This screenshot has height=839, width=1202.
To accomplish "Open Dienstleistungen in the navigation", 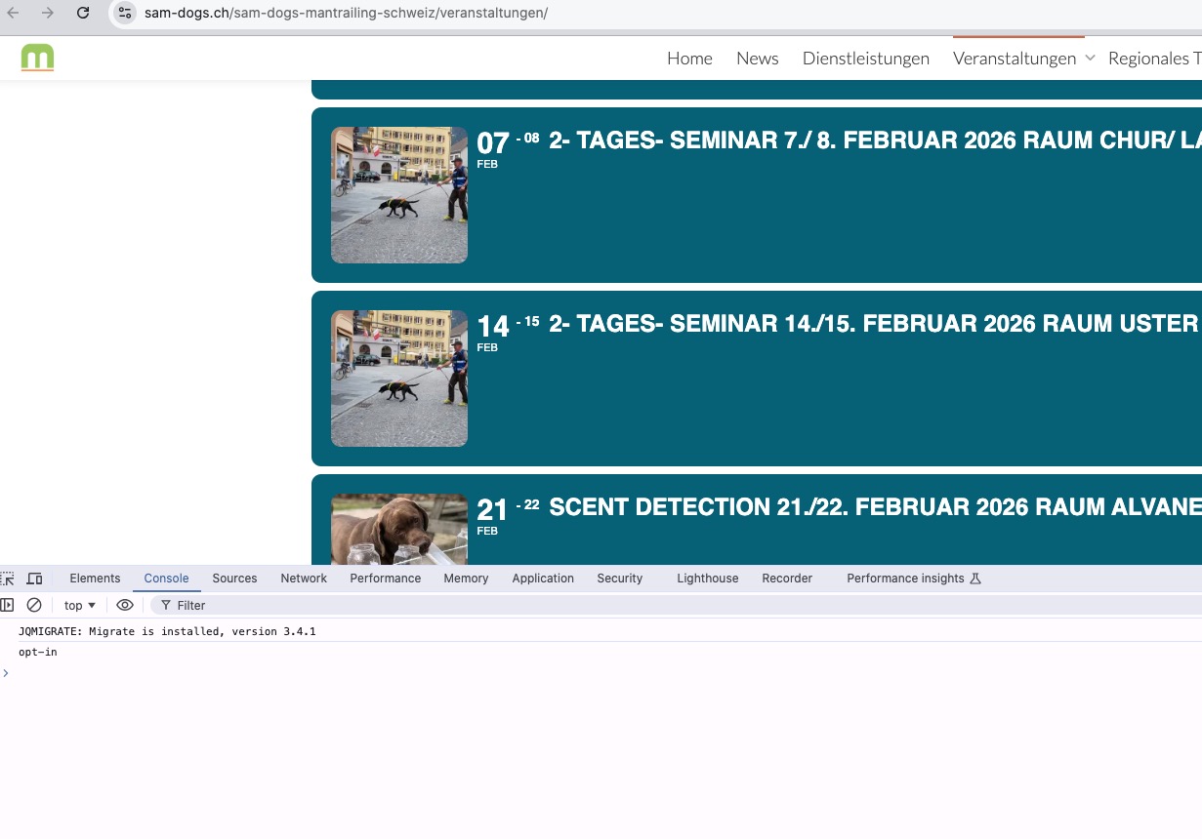I will 865,59.
